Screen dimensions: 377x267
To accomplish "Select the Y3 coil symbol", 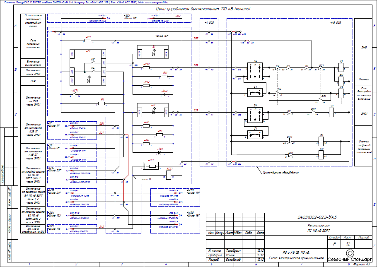I will [341, 67].
